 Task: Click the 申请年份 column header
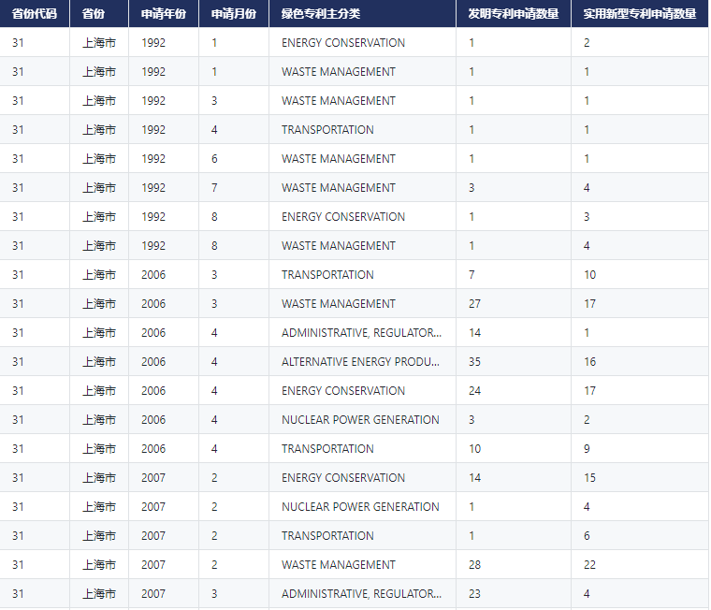[164, 14]
